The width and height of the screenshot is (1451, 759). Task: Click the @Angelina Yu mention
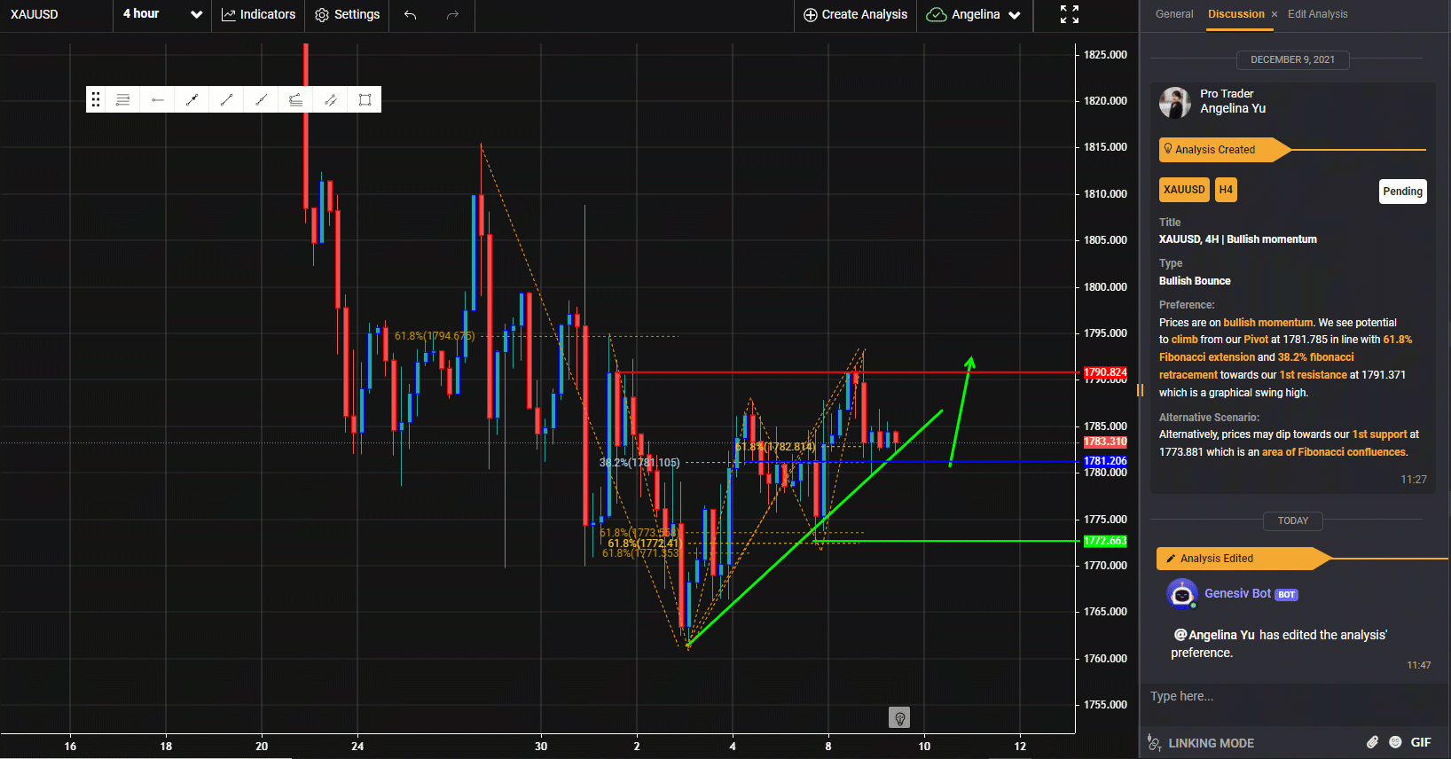pos(1214,635)
